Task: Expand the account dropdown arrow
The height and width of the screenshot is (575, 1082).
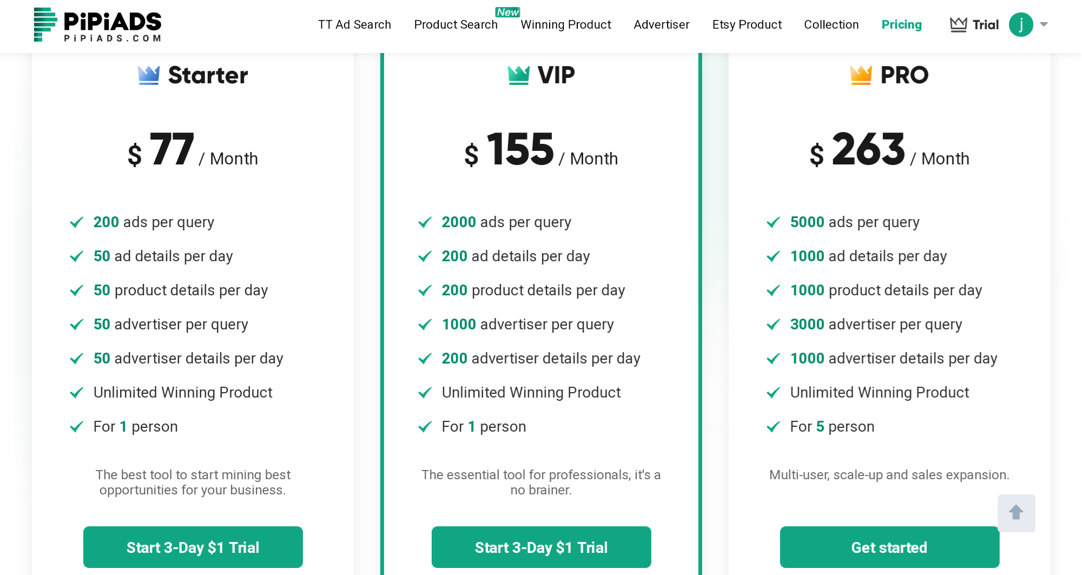Action: (1044, 24)
